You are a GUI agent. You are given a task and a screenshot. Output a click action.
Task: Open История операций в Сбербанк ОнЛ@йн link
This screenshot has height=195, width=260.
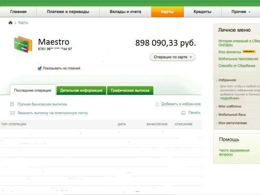pyautogui.click(x=239, y=43)
